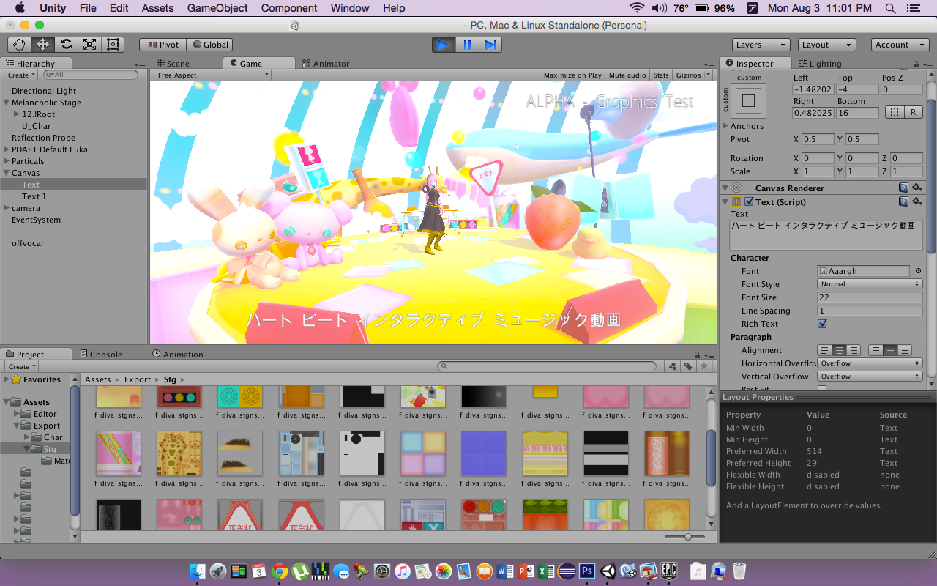Search by label icon in Project
The image size is (937, 586).
click(689, 366)
